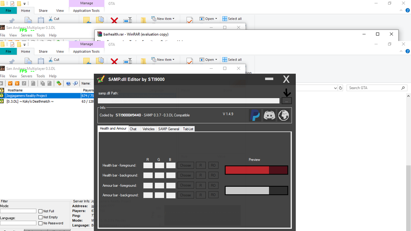
Task: Click the lock icon beside Jogjagamers Reality Project
Action: (2, 96)
